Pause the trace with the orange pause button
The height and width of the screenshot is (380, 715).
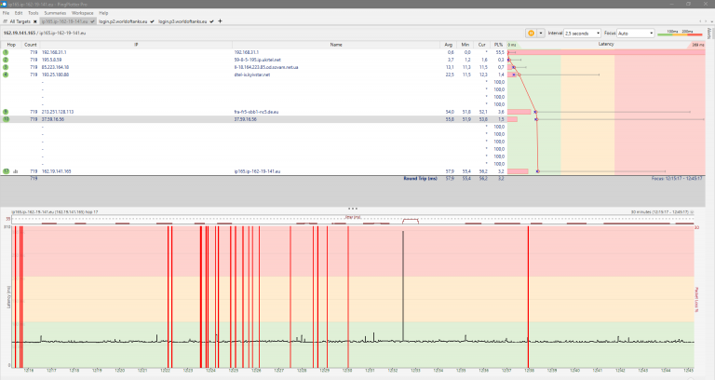point(531,33)
